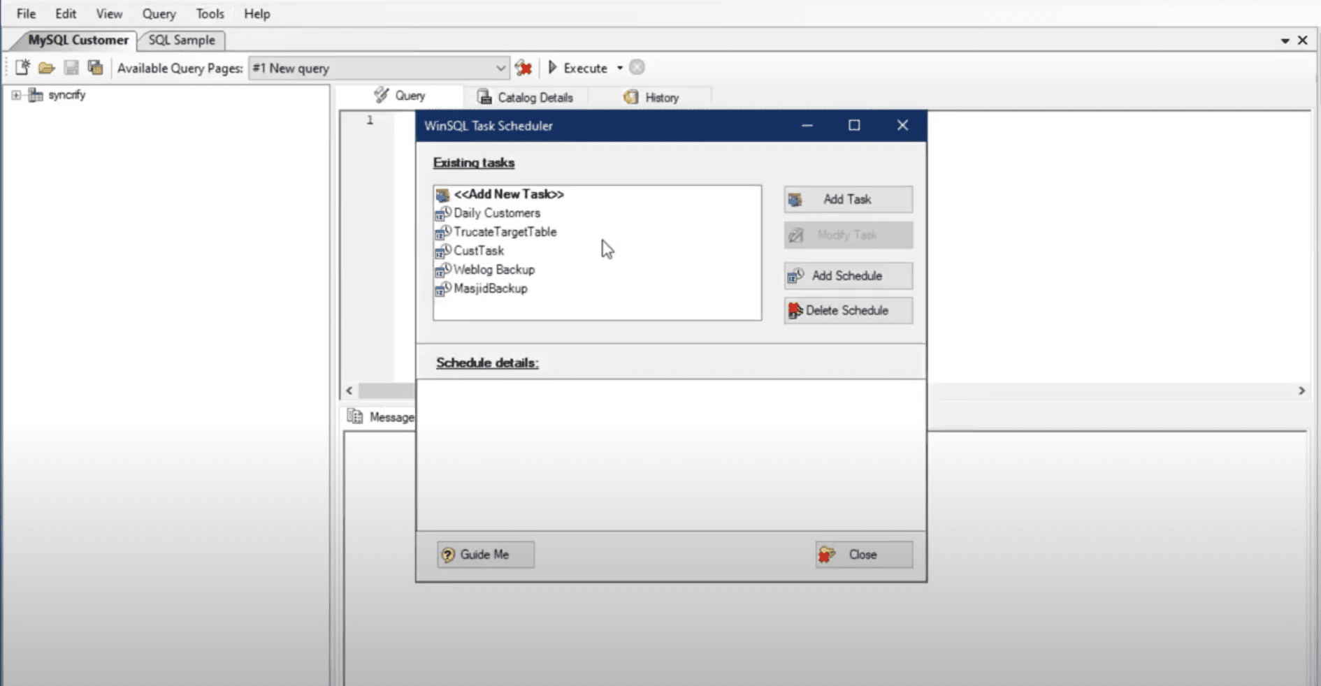This screenshot has height=686, width=1321.
Task: Select the Daily Customers task
Action: (497, 213)
